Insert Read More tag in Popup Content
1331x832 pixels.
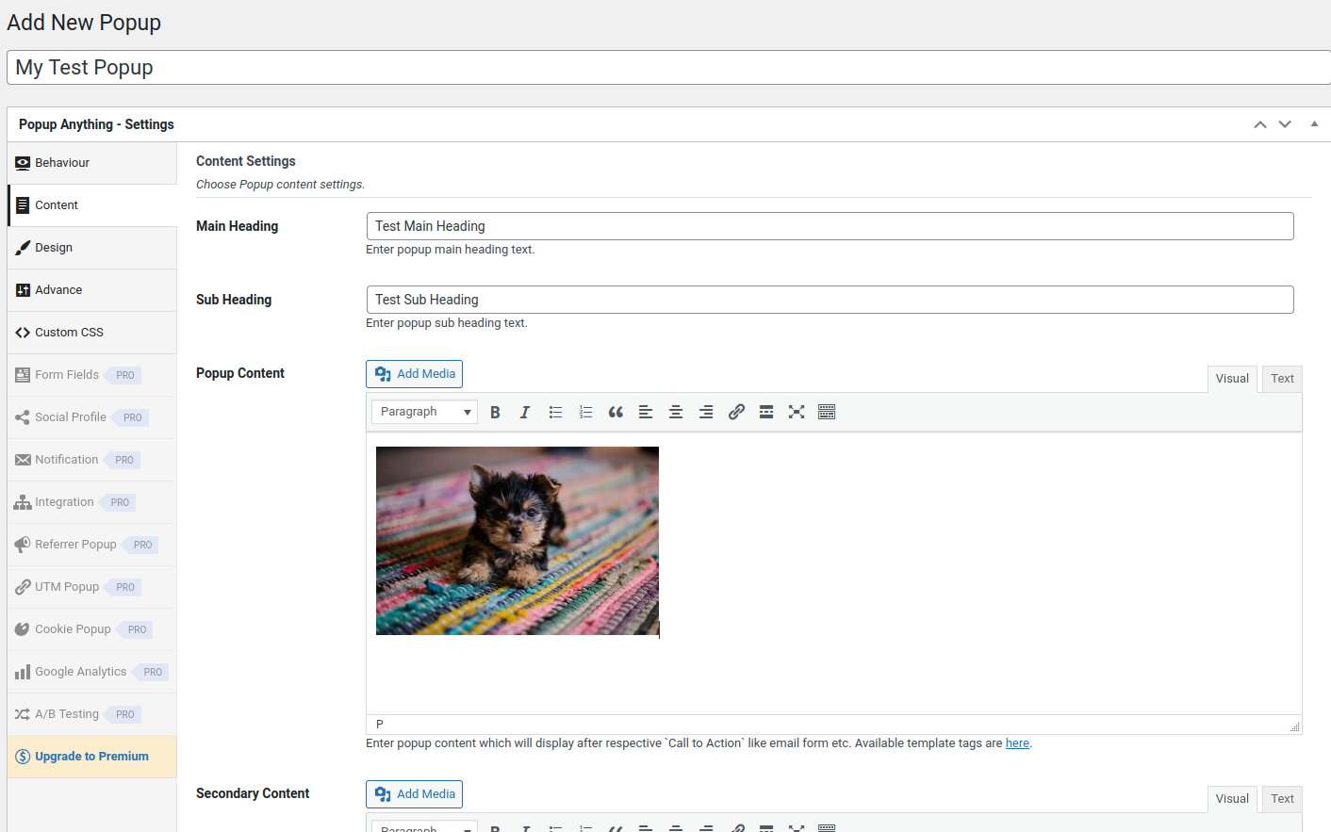click(766, 412)
